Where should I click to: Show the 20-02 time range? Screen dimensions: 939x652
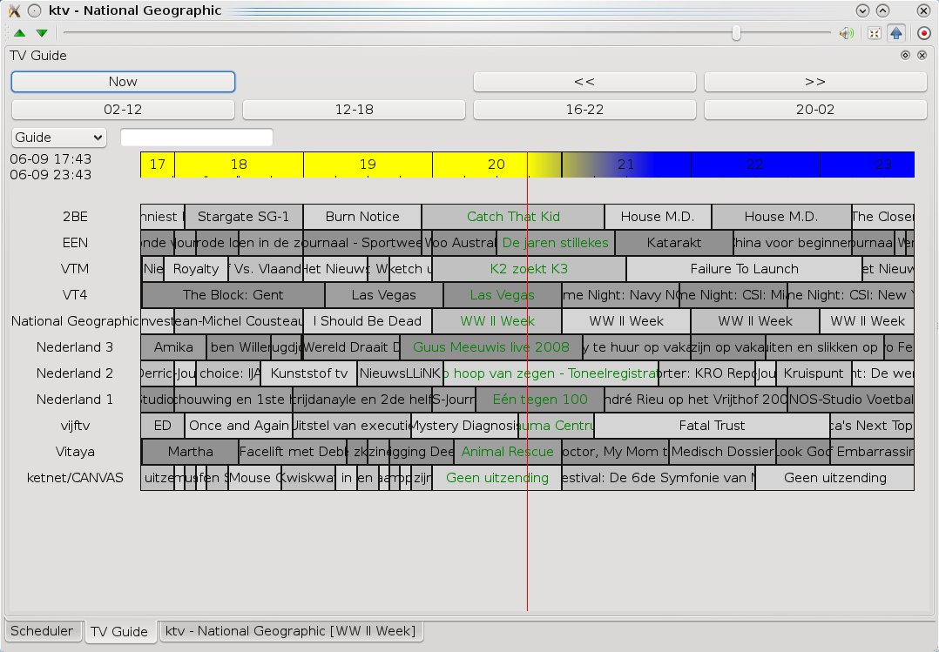(815, 110)
